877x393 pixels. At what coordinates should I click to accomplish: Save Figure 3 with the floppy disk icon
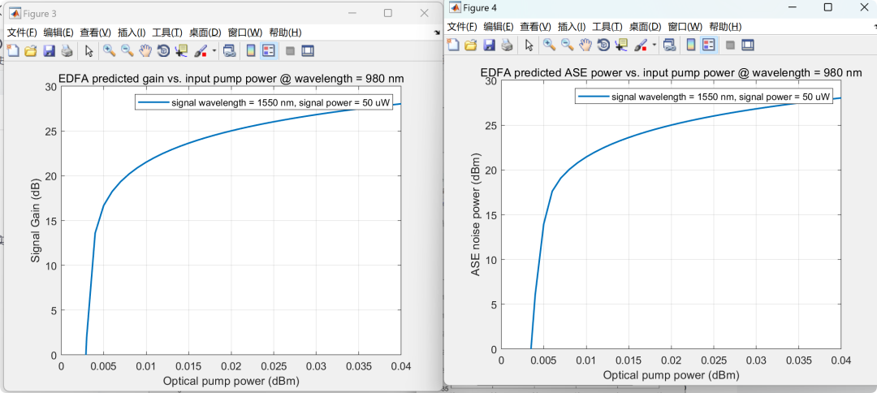tap(49, 51)
